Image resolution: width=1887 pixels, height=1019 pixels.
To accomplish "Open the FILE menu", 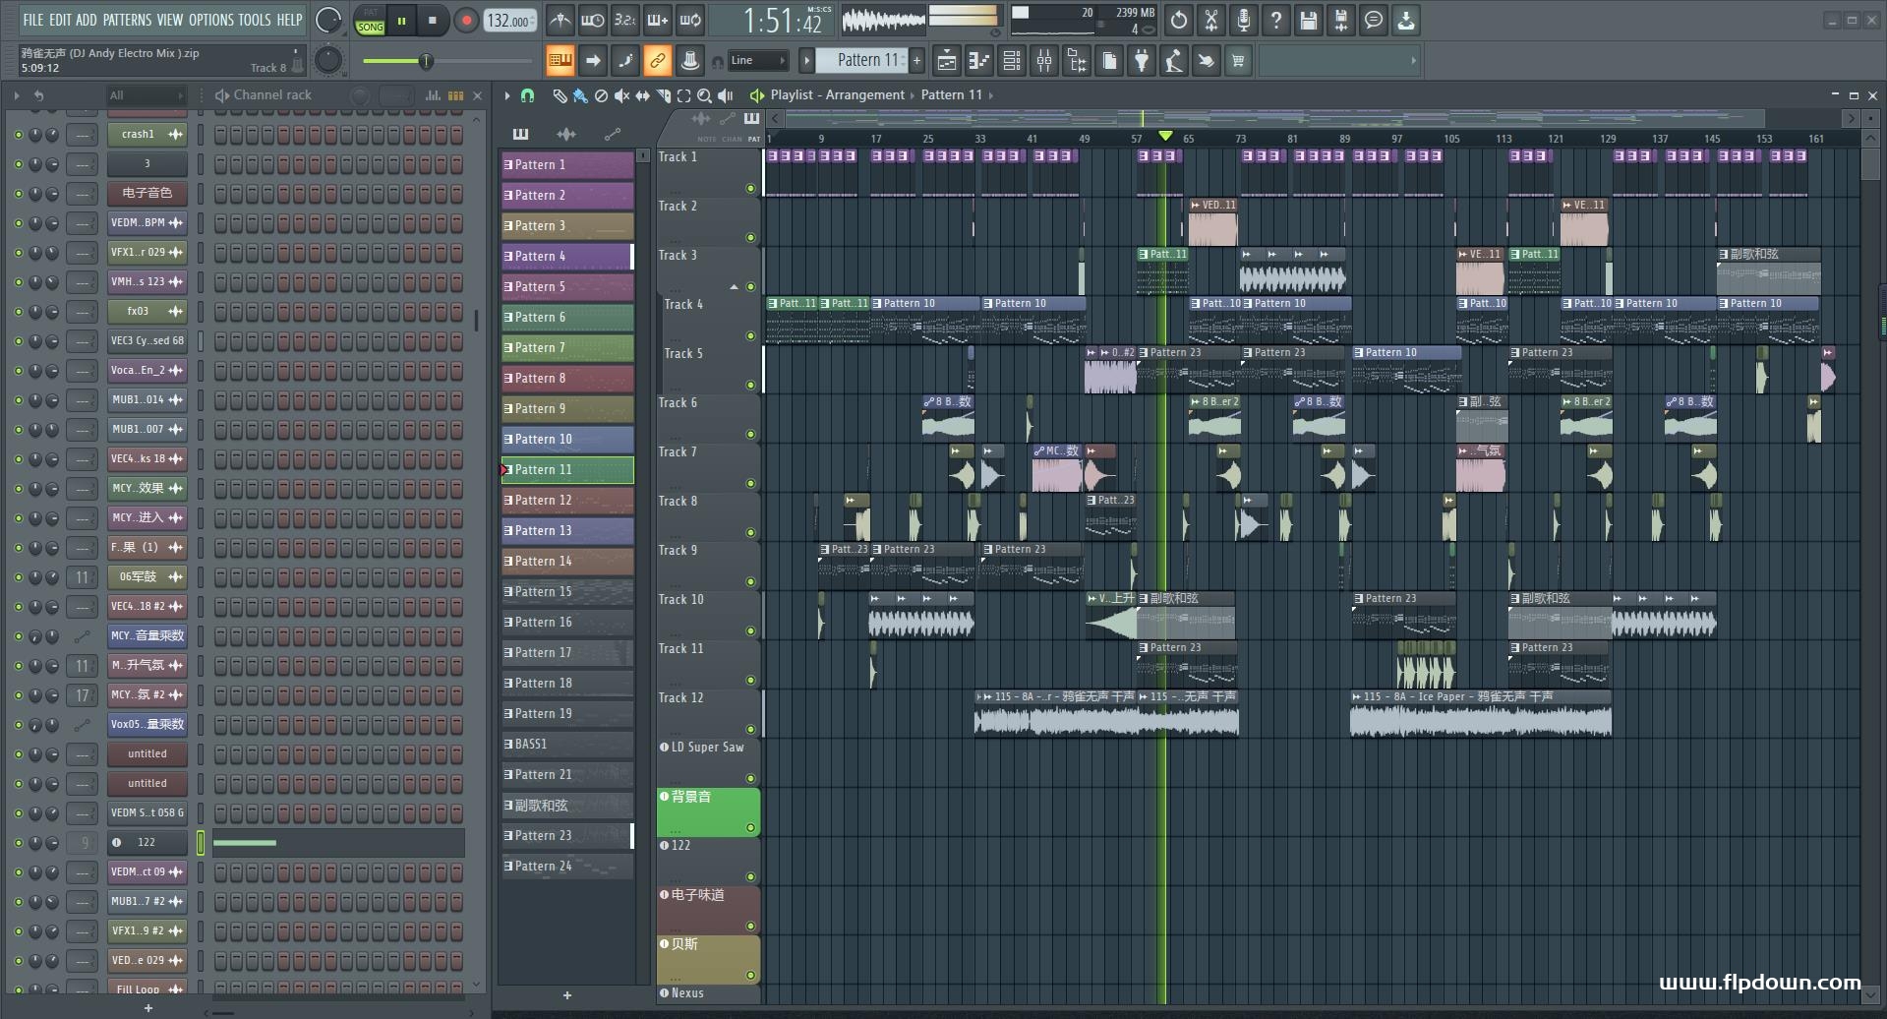I will (x=32, y=20).
